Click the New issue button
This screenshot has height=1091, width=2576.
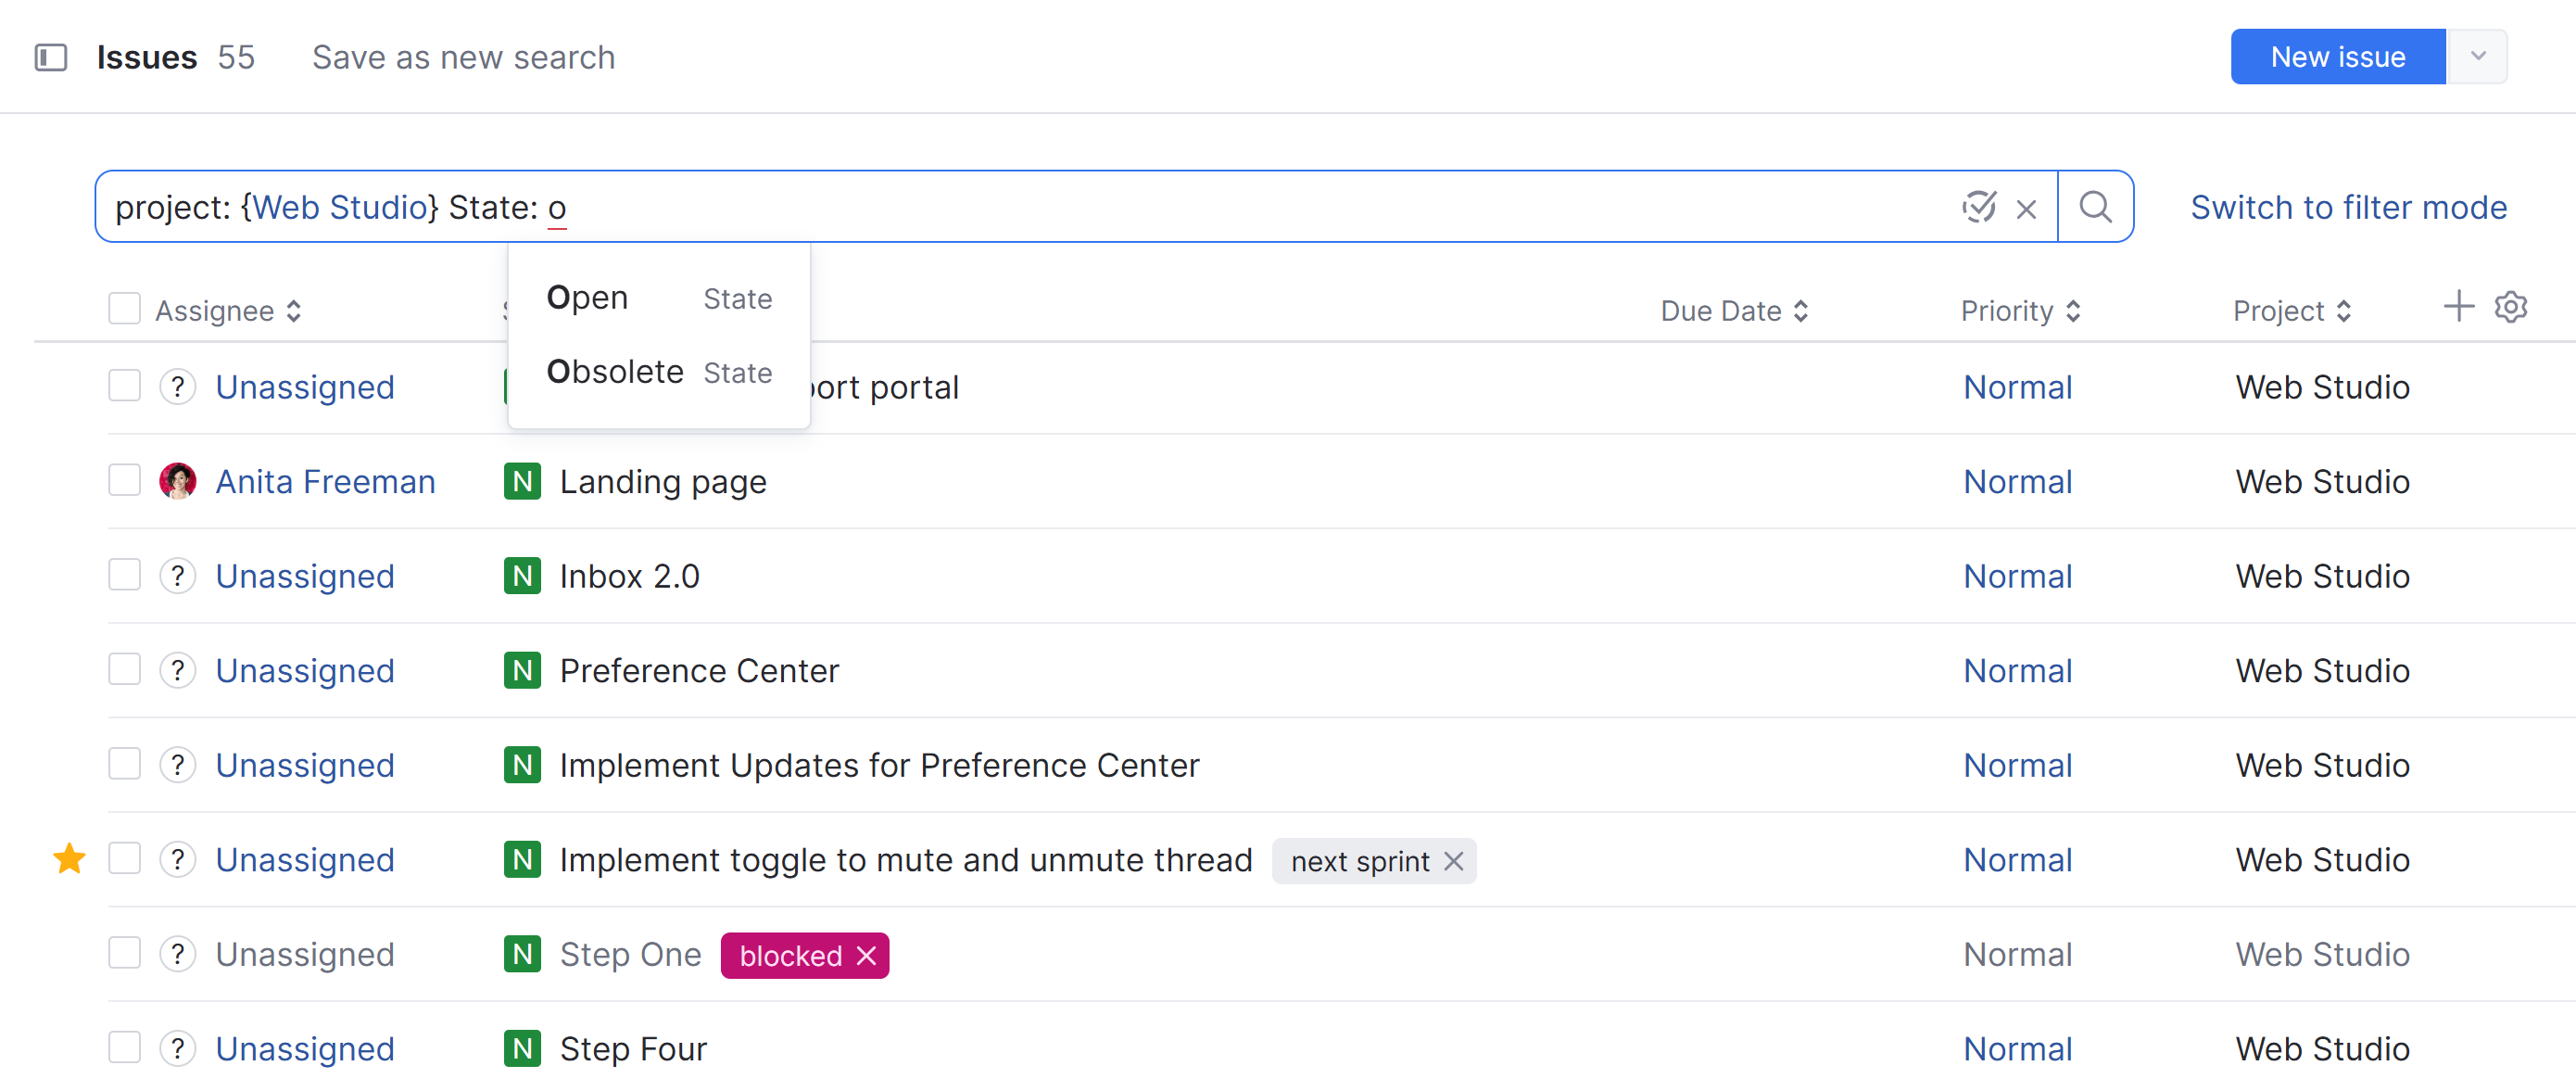(2337, 56)
